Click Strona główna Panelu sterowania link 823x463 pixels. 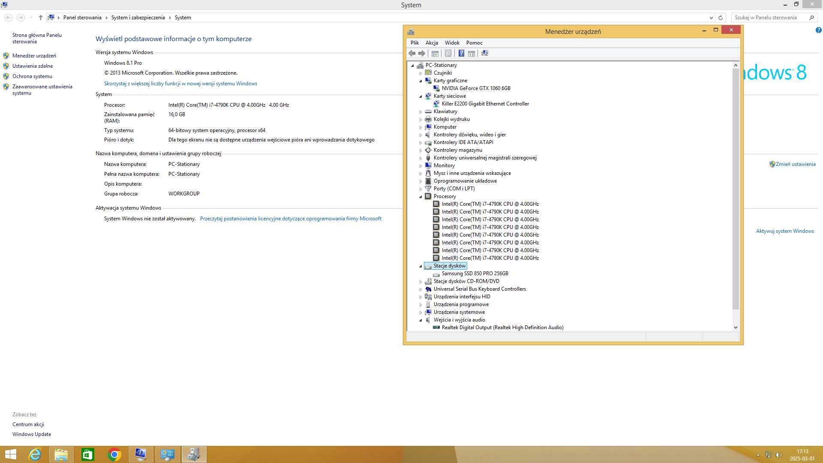[37, 38]
